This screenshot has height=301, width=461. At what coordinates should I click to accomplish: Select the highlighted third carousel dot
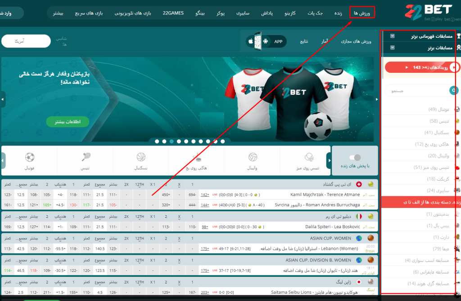[x=172, y=142]
